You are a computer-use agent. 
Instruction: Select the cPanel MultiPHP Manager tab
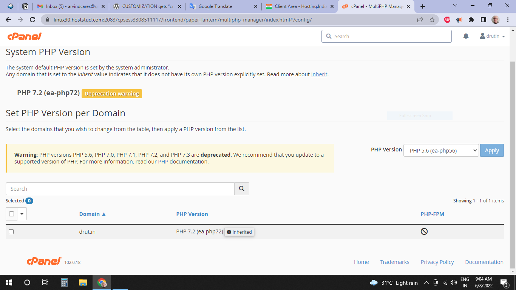pyautogui.click(x=376, y=6)
